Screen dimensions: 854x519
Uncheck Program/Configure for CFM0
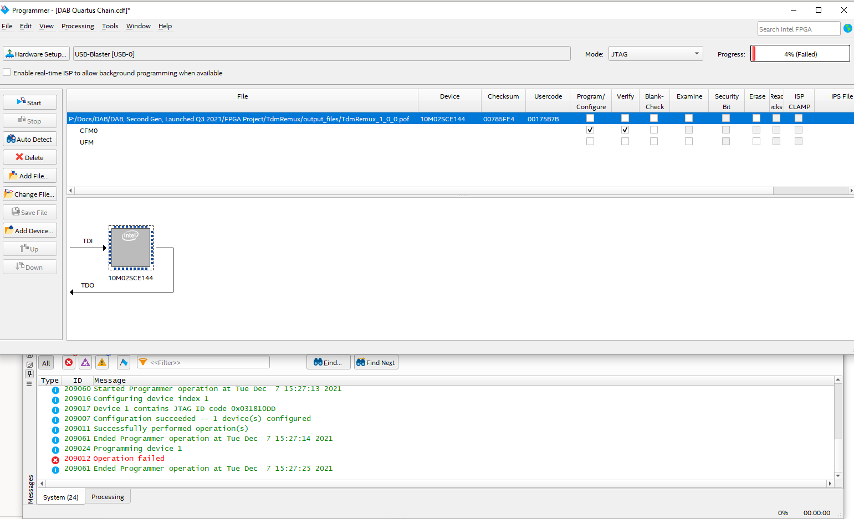click(x=590, y=130)
